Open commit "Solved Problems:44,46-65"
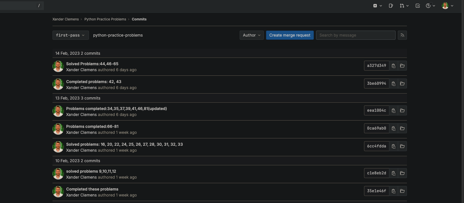Screen dimensions: 464x203 pos(92,64)
